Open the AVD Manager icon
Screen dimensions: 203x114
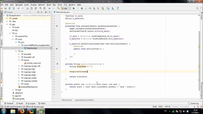(103, 9)
